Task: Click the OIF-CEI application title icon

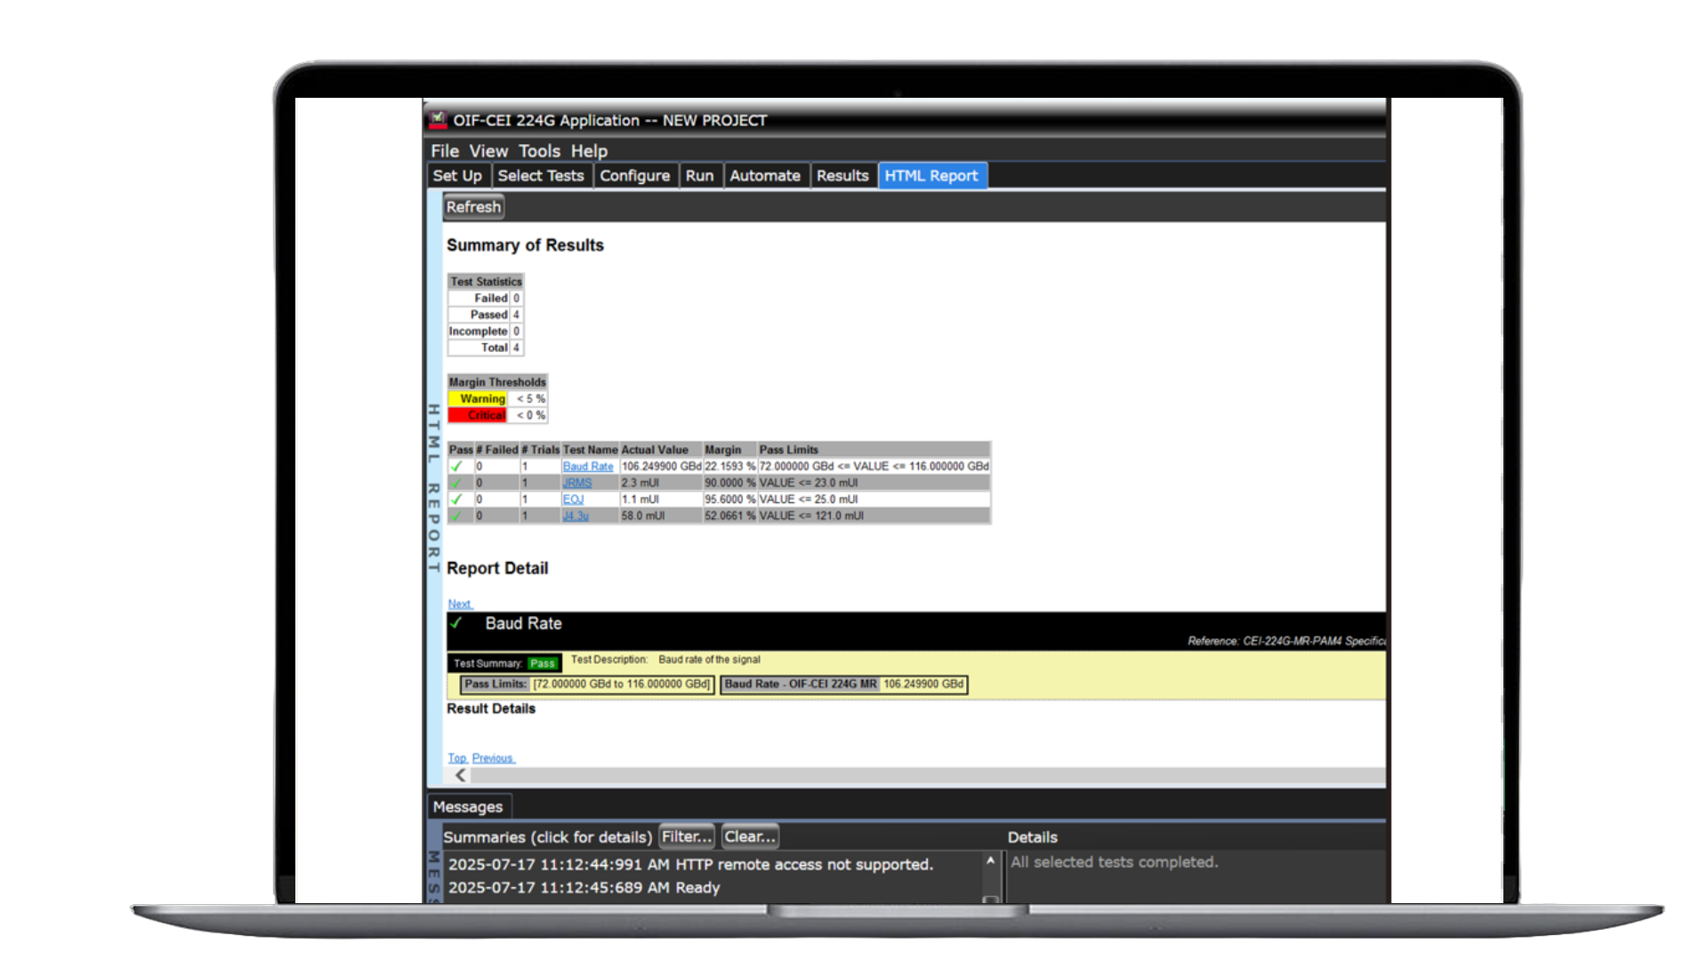Action: pos(438,120)
